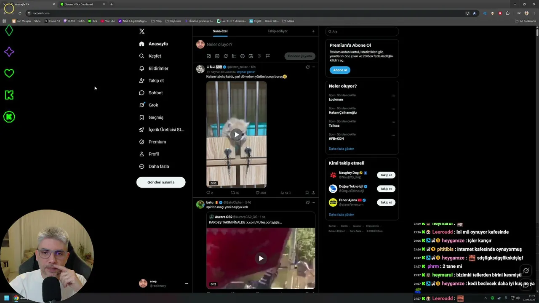Open the YouTube bookmark
The height and width of the screenshot is (303, 539).
coord(107,21)
